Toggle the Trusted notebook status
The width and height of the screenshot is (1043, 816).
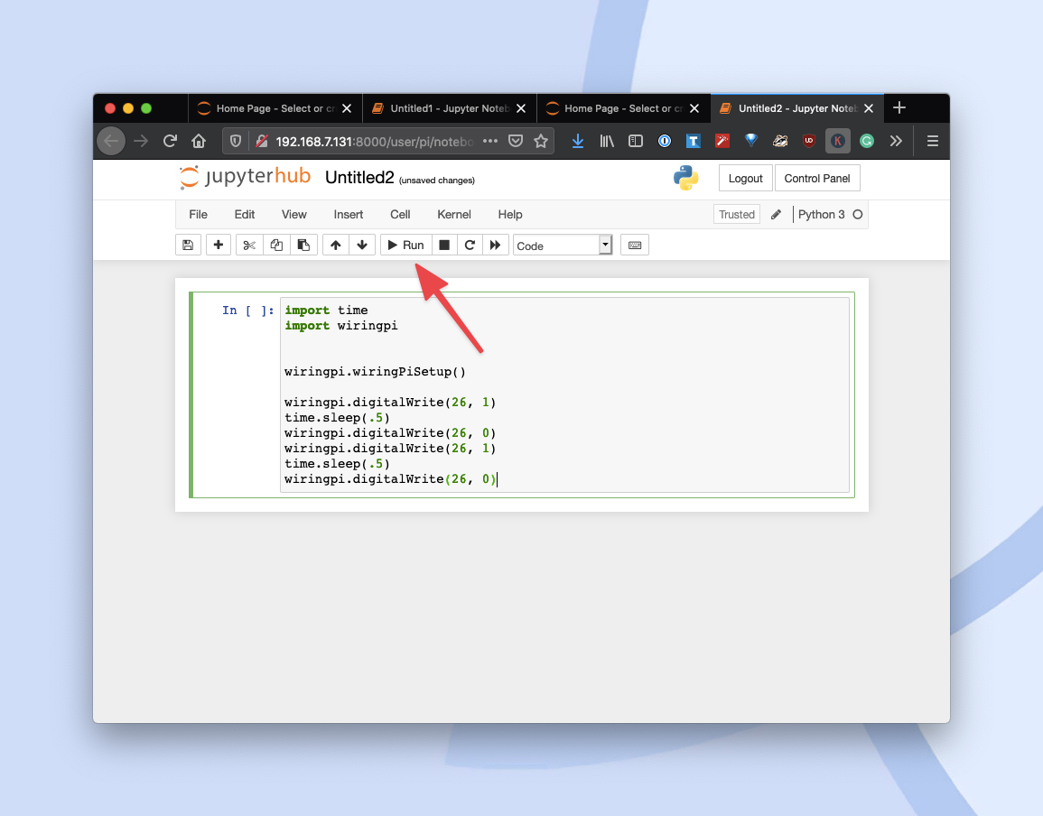tap(736, 214)
